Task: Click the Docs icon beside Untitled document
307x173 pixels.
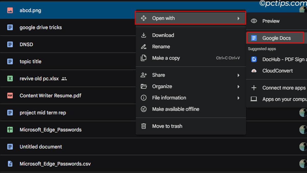Action: click(10, 147)
